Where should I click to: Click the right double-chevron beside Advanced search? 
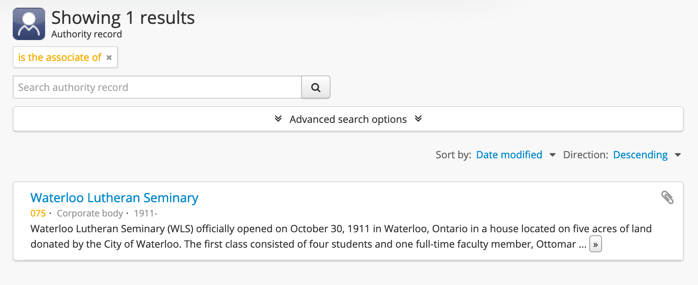418,119
